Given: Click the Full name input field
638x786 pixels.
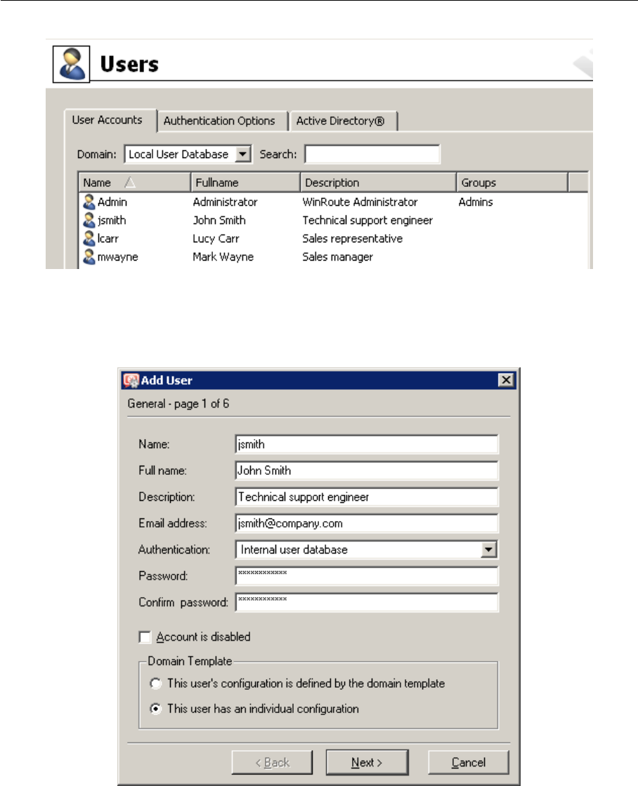Looking at the screenshot, I should [367, 471].
